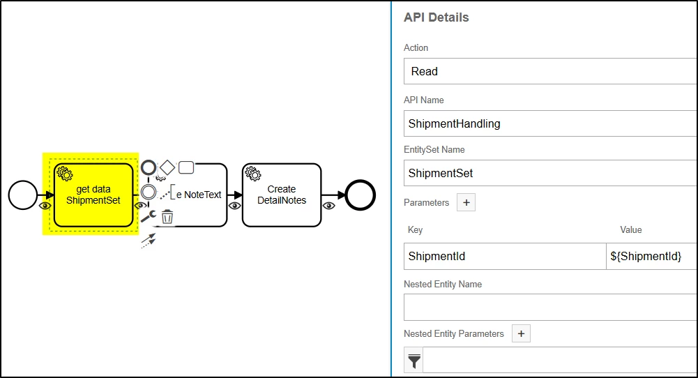The image size is (698, 378).
Task: Activate the connect arrows tool
Action: [x=148, y=241]
